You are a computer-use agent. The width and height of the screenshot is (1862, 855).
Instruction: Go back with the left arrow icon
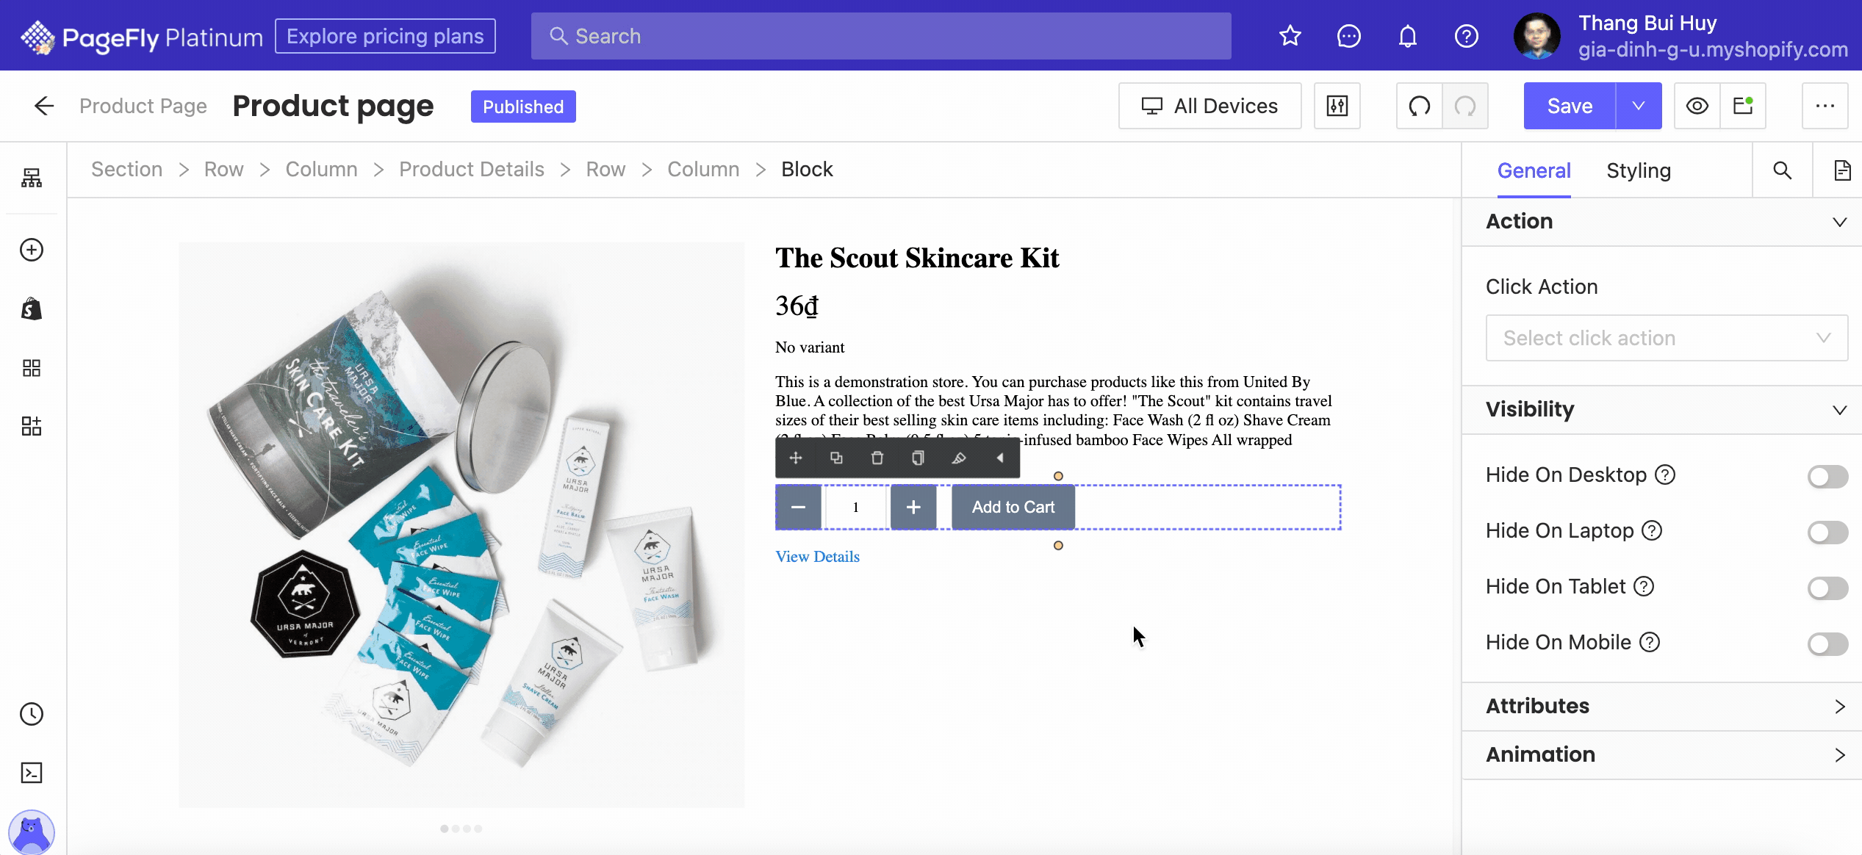[44, 106]
